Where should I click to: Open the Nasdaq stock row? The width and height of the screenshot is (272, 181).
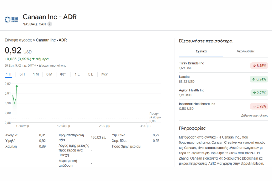click(223, 79)
